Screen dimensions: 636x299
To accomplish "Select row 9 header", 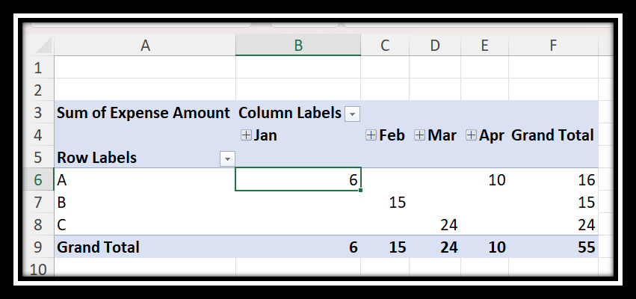I will coord(38,247).
